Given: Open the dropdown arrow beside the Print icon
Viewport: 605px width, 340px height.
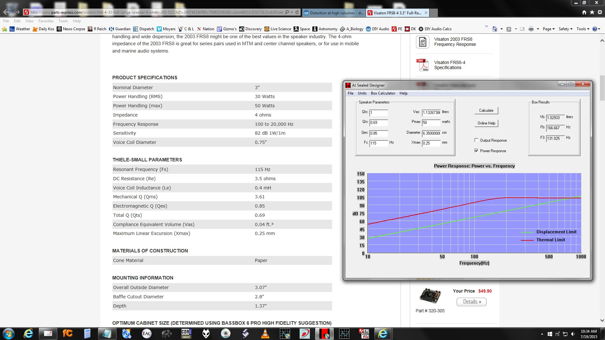Looking at the screenshot, I should (538, 29).
